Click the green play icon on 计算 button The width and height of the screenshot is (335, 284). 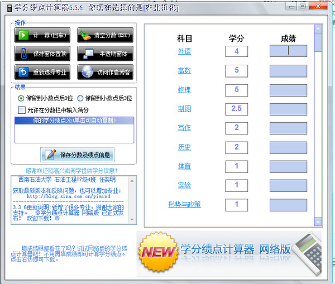pyautogui.click(x=23, y=35)
